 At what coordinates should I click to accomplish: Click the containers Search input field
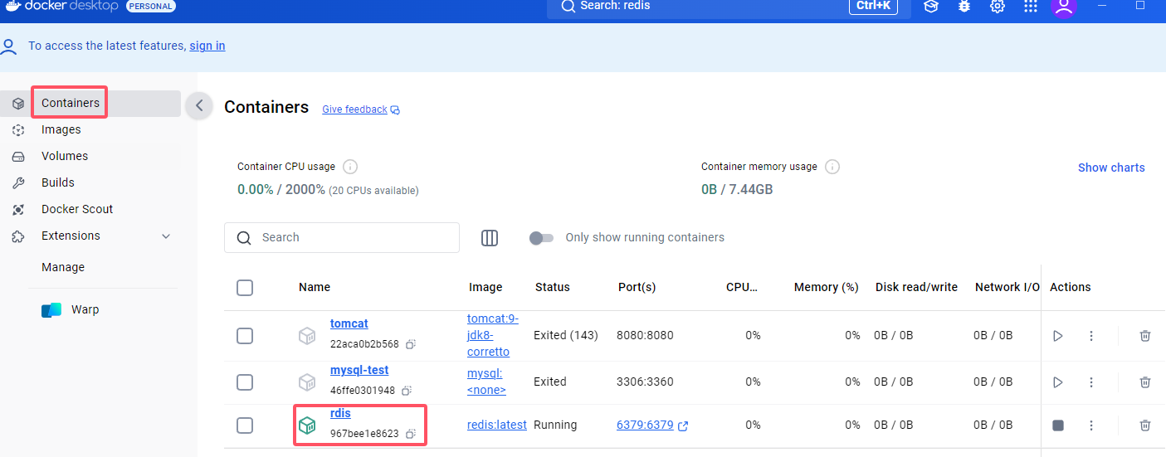click(x=342, y=237)
